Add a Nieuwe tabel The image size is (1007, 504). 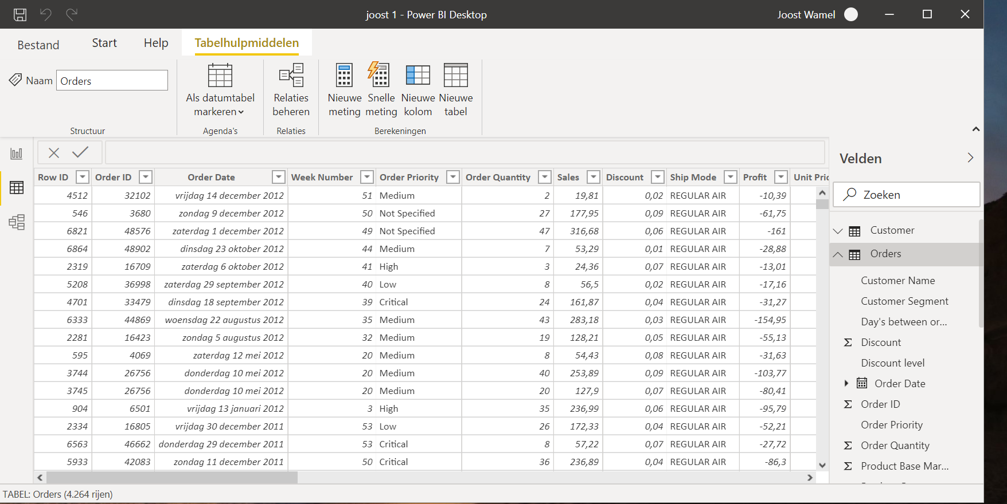click(456, 90)
